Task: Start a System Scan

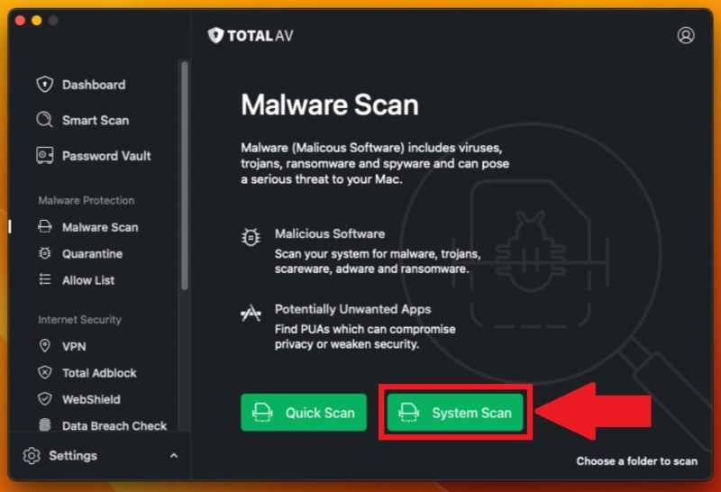Action: [455, 413]
